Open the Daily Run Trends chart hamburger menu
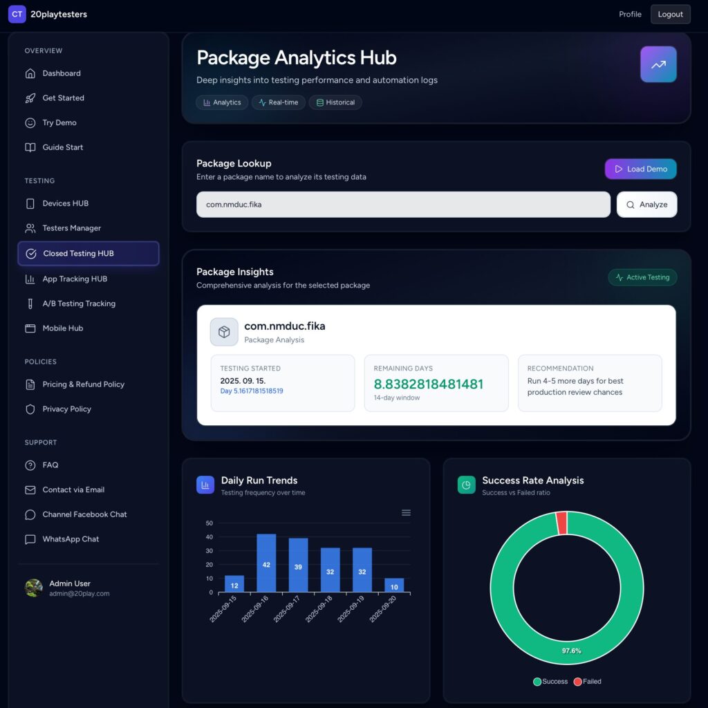 (x=406, y=512)
